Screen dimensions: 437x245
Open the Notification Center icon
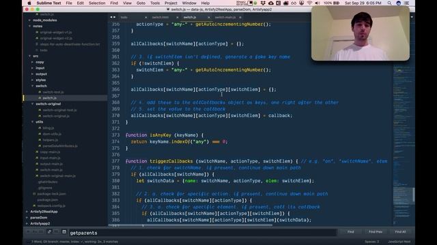[407, 3]
